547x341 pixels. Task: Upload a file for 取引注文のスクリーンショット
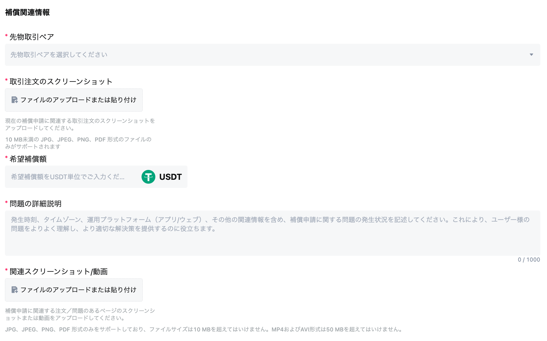[x=74, y=100]
